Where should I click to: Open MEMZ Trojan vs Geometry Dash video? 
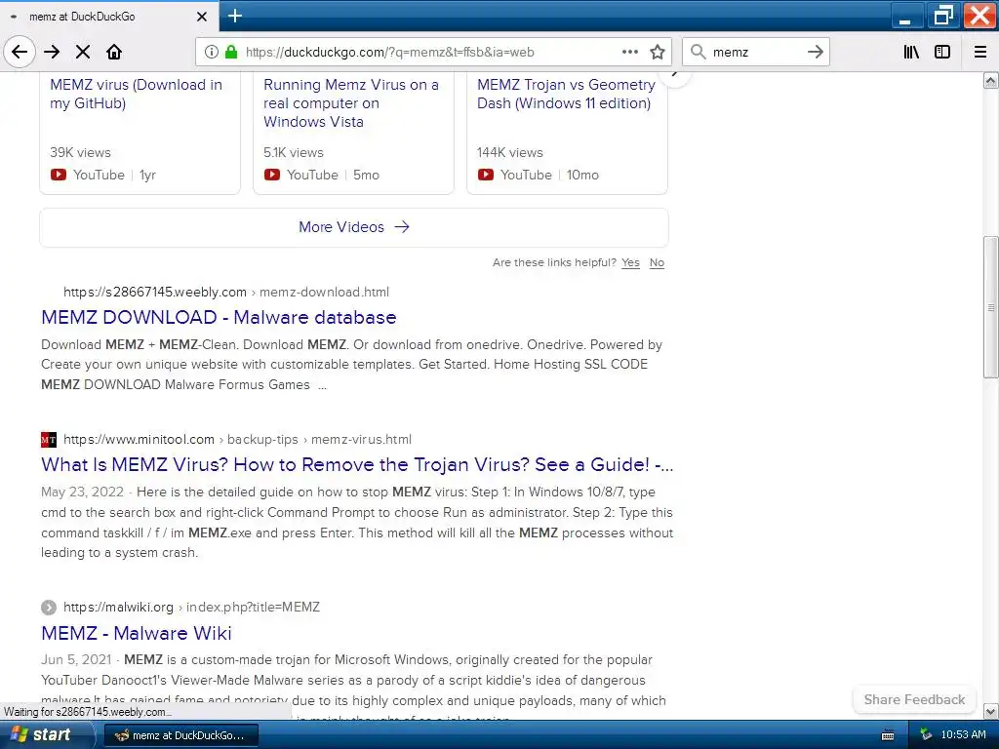click(x=566, y=94)
